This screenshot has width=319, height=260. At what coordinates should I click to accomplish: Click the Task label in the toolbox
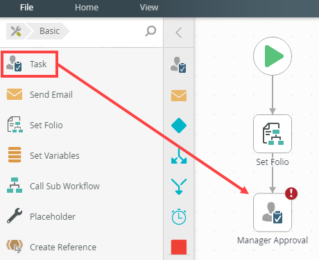(38, 64)
